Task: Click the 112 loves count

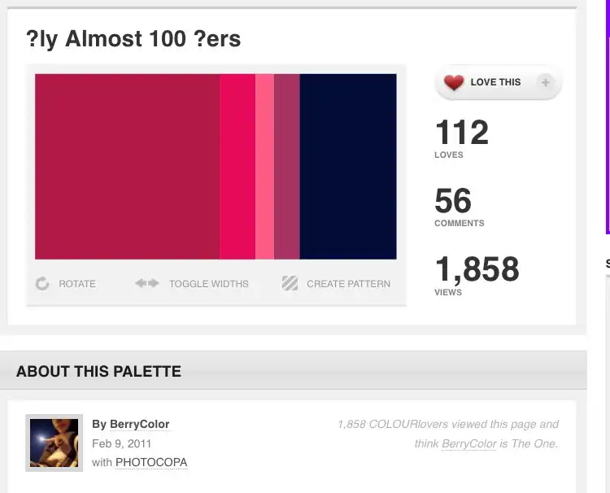Action: tap(462, 133)
